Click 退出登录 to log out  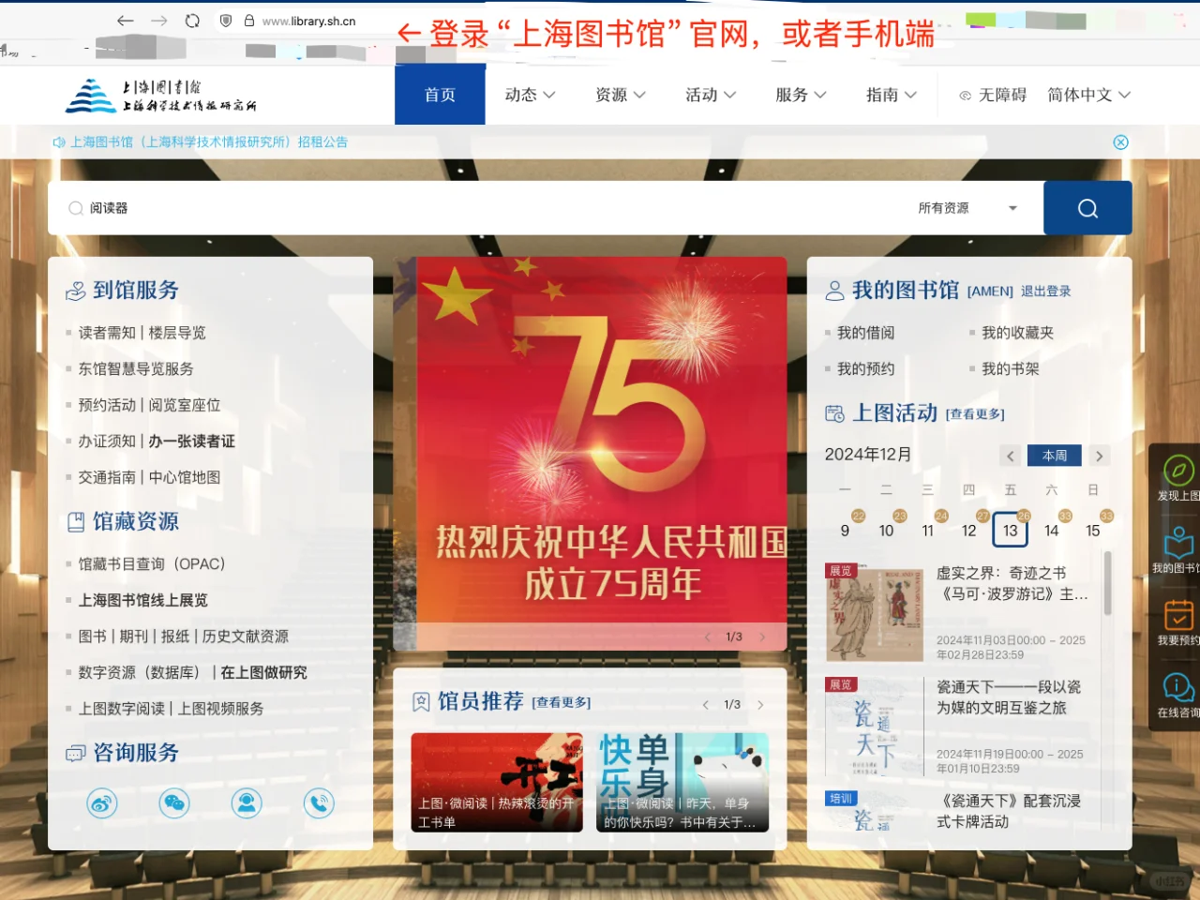coord(1045,292)
